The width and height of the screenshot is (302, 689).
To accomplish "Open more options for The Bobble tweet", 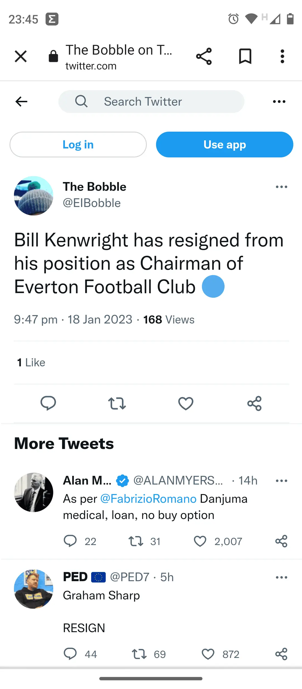I will tap(281, 187).
